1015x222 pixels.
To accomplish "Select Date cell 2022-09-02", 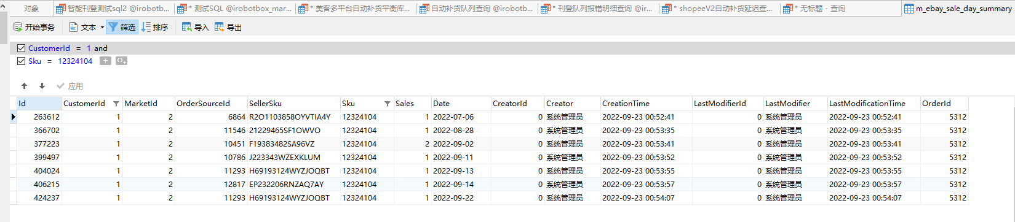I will pos(461,144).
